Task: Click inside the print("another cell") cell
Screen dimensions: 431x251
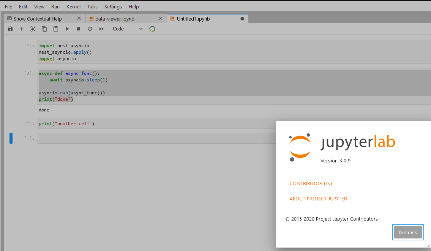Action: point(157,124)
